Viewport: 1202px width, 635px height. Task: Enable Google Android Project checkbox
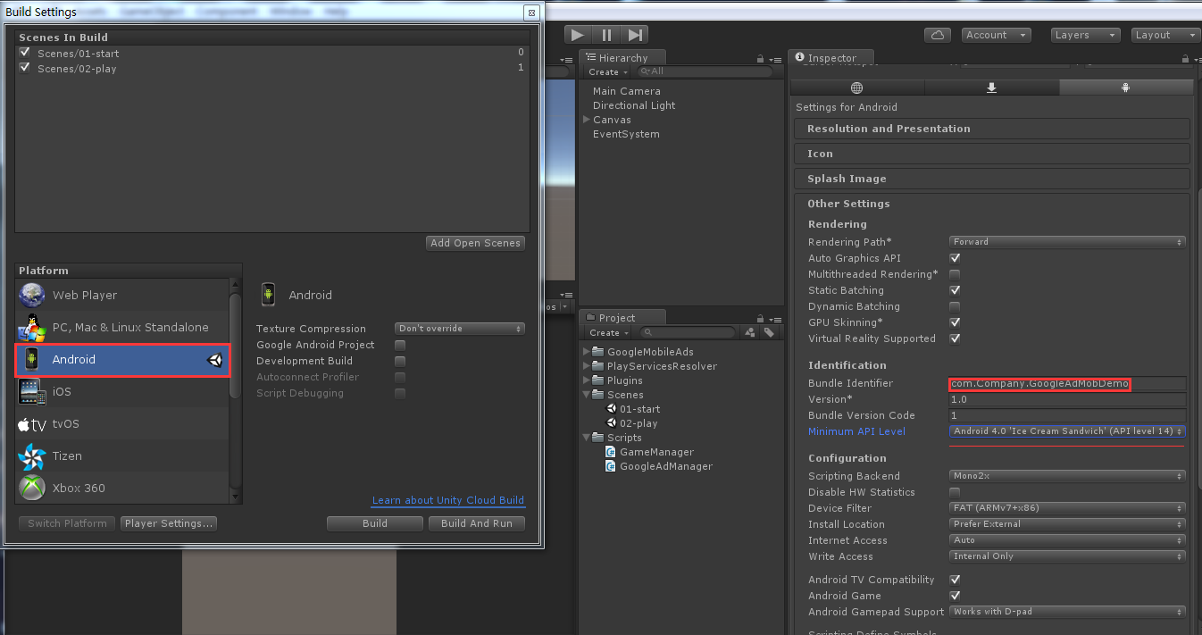(x=400, y=345)
